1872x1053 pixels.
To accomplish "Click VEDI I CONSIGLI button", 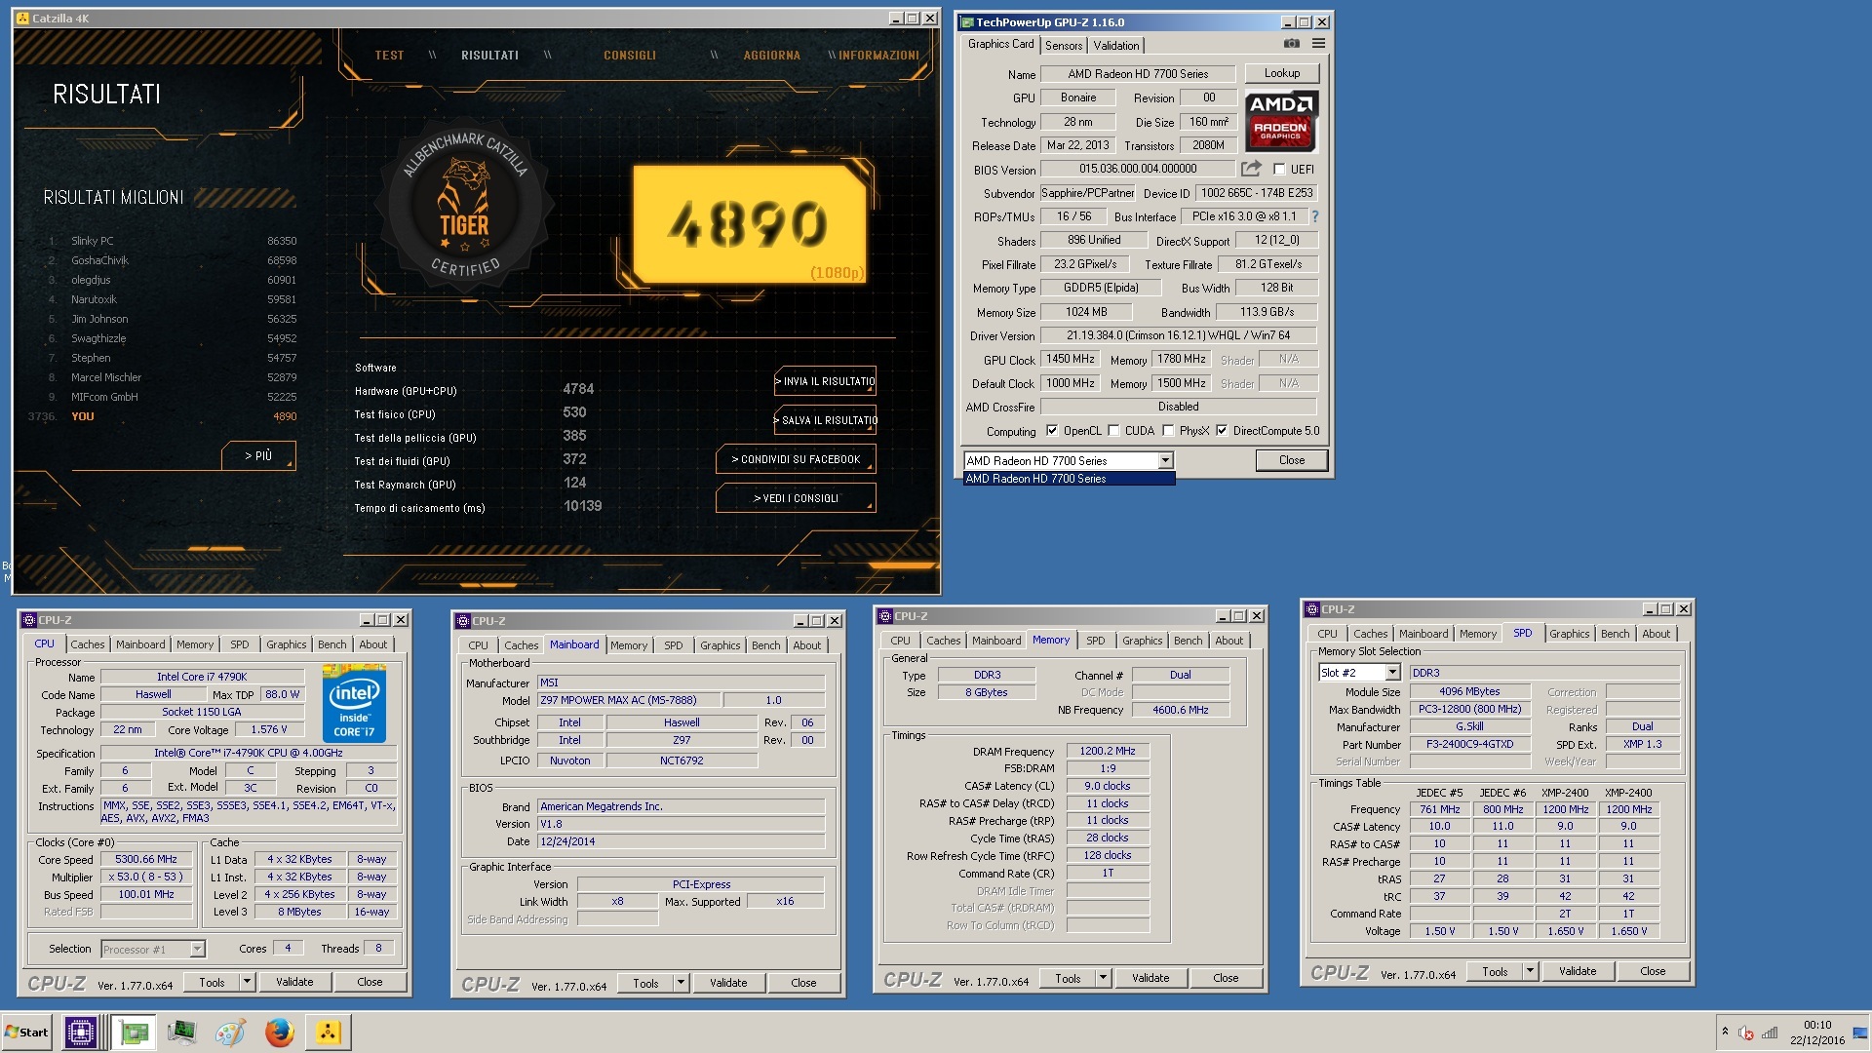I will pos(796,498).
